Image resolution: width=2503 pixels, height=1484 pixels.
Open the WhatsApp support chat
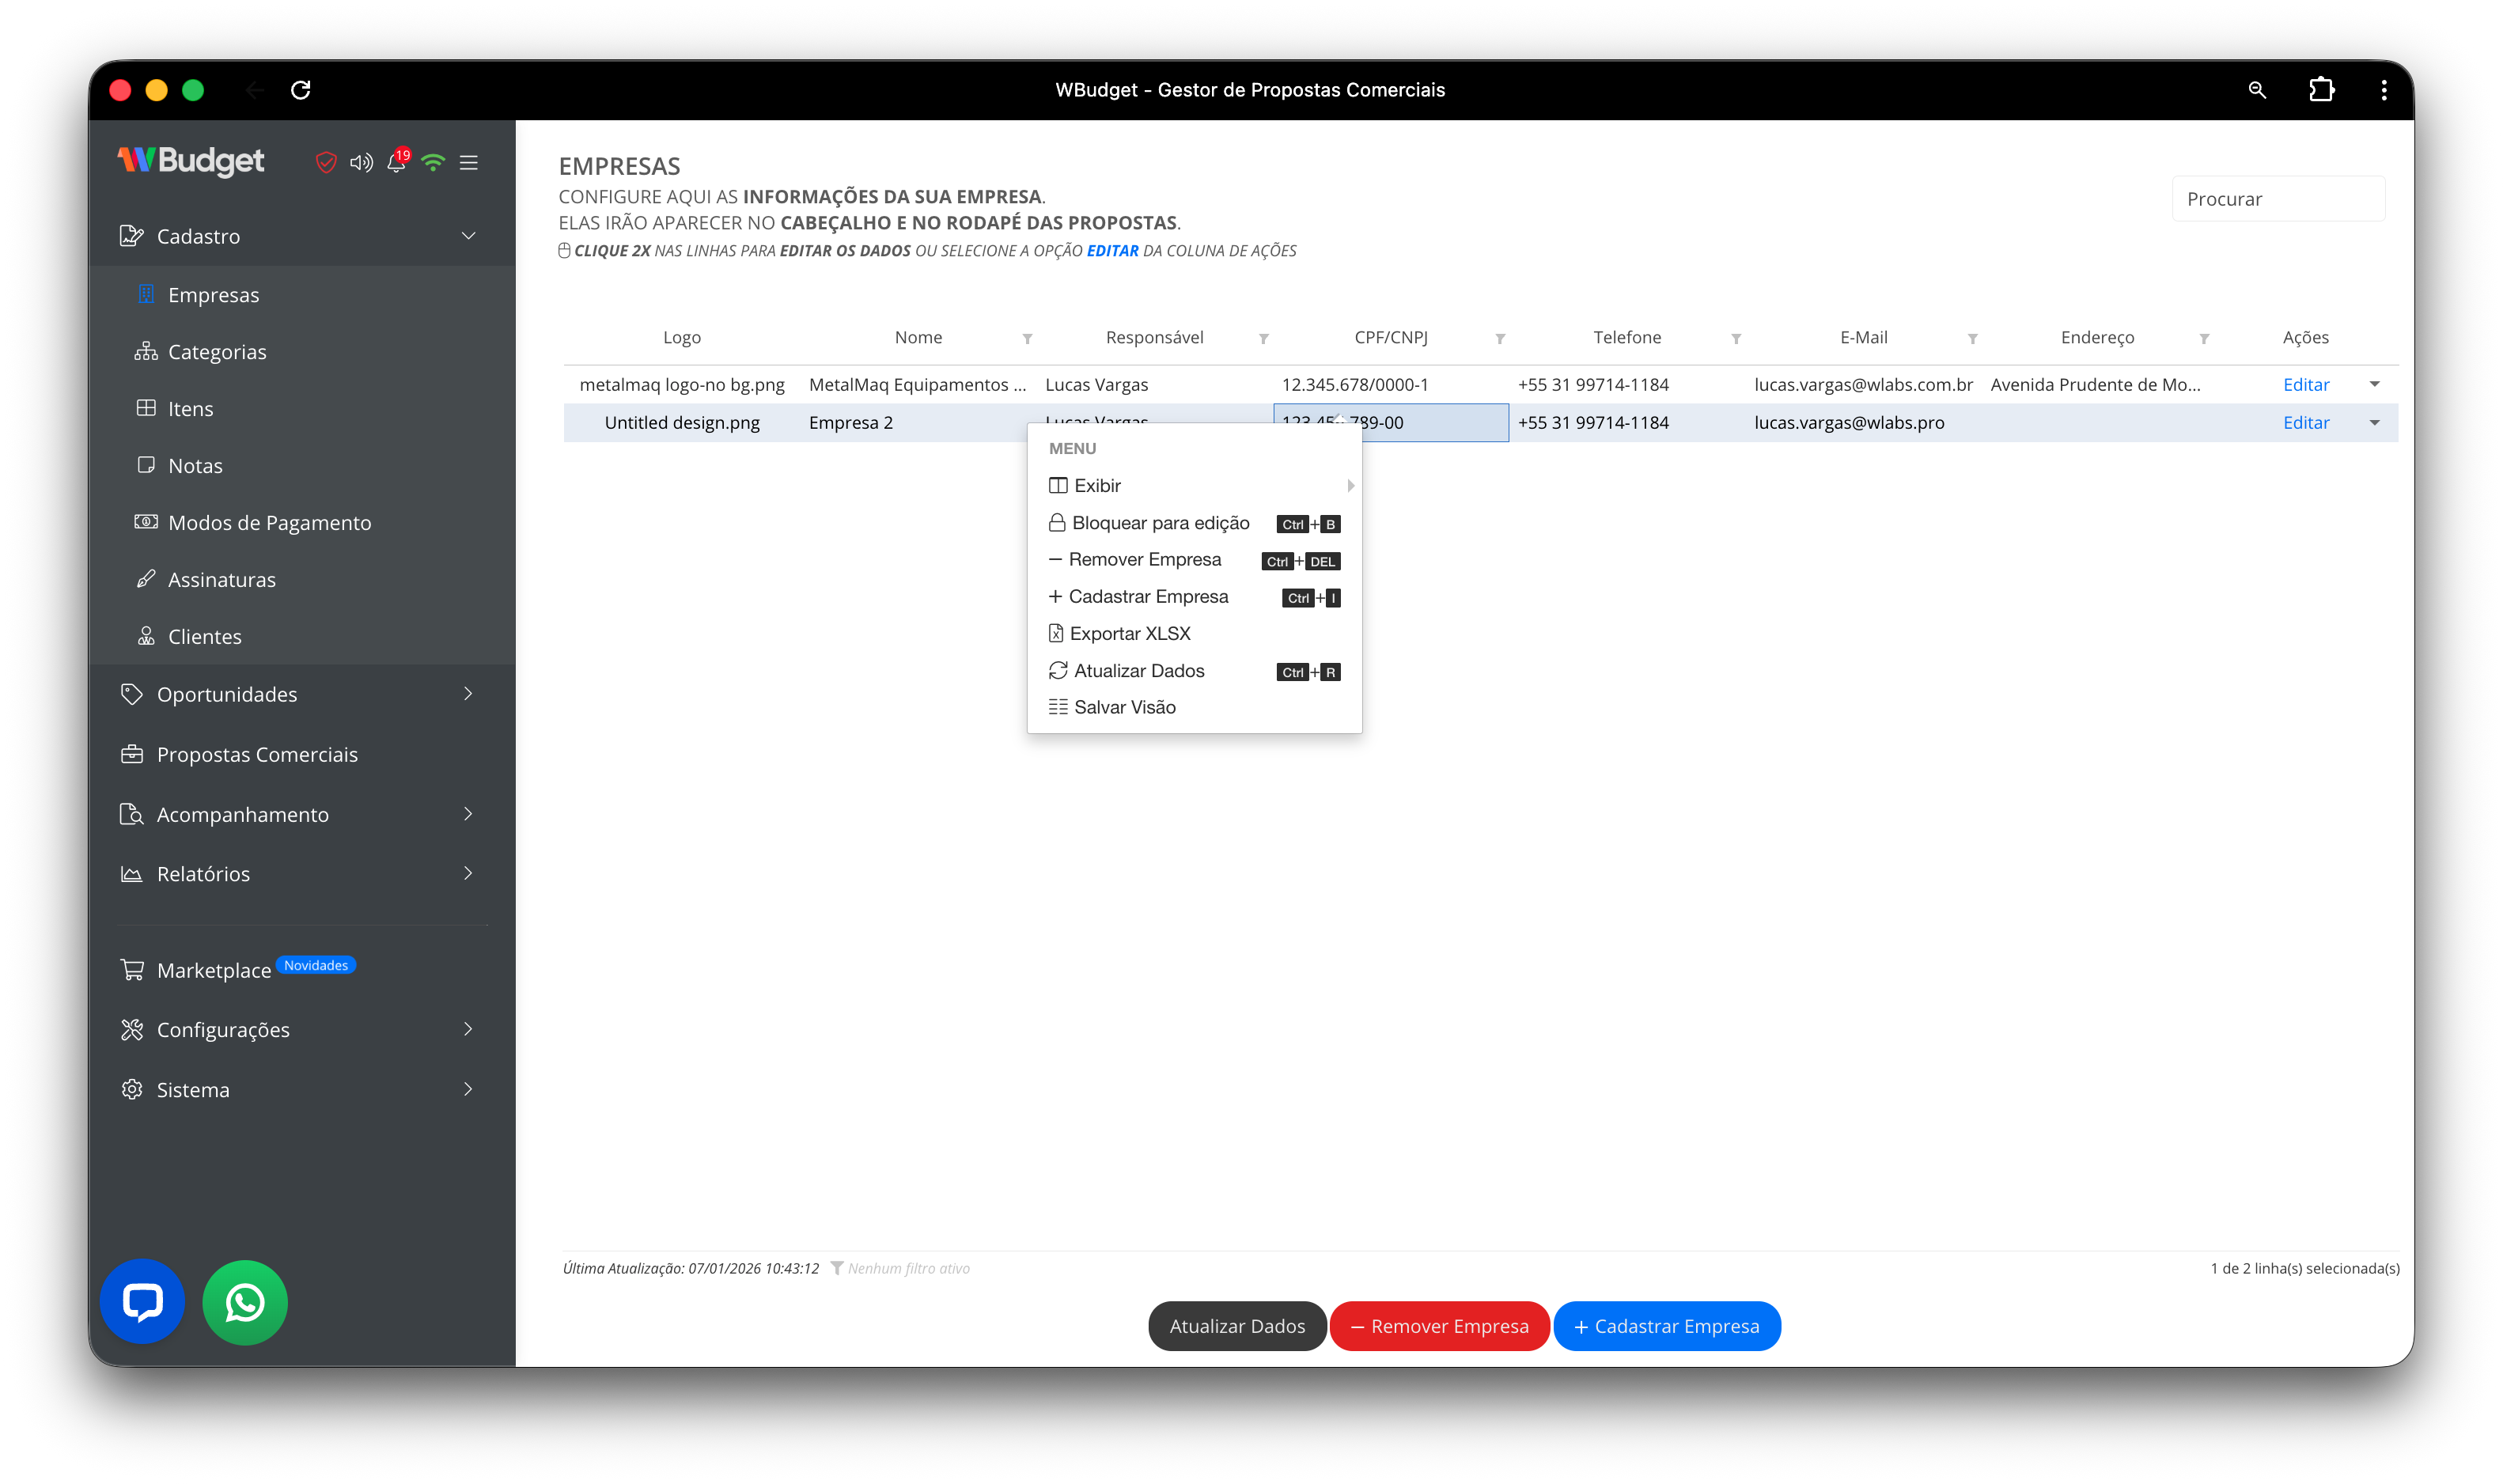244,1302
